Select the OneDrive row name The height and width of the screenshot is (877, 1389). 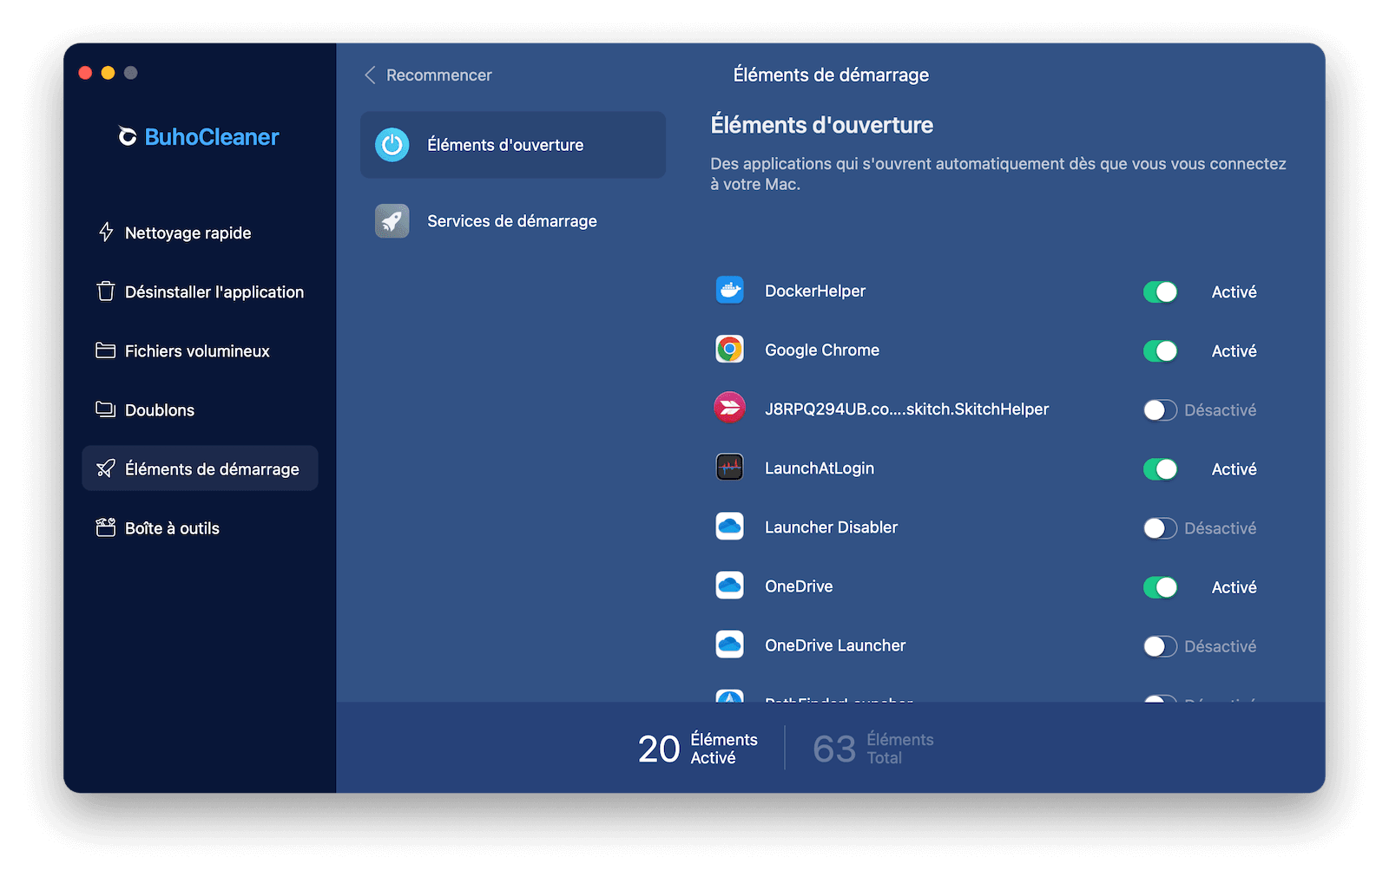click(x=799, y=586)
